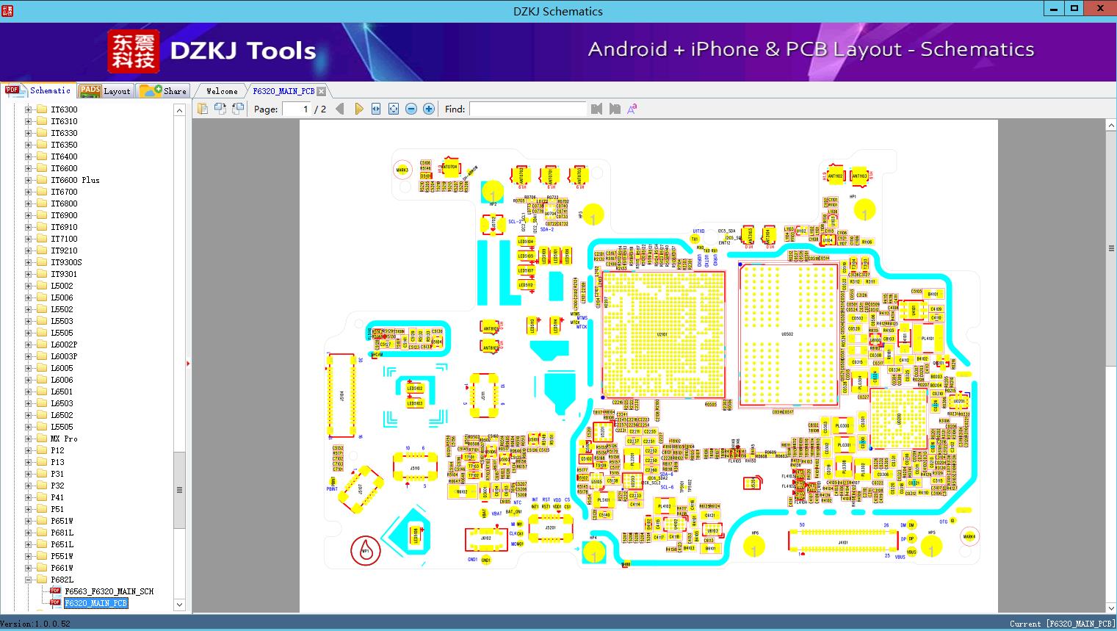Collapse the left panel via splitter arrow

pos(189,364)
